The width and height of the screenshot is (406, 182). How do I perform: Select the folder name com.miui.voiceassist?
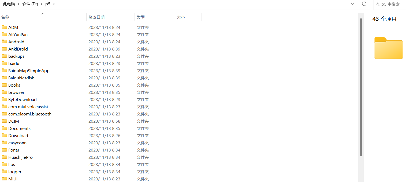pos(28,107)
